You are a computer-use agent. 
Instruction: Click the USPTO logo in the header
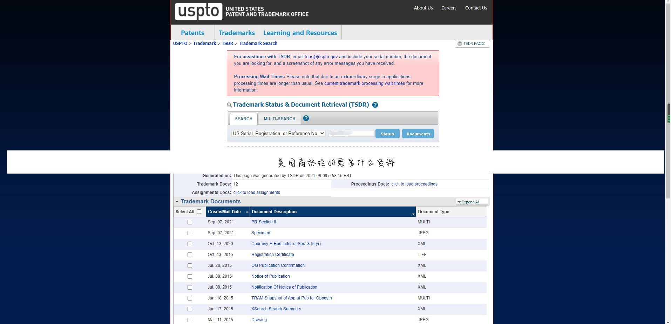(x=198, y=11)
